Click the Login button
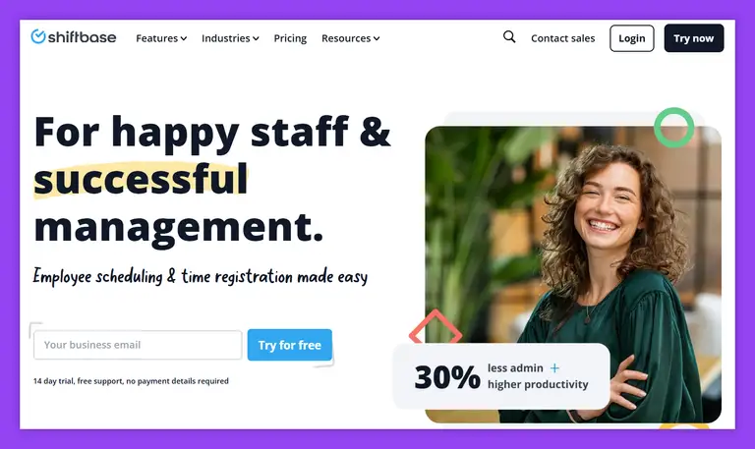 [632, 38]
